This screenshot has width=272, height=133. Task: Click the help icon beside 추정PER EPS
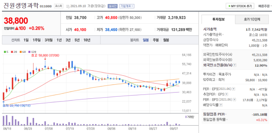pyautogui.click(x=227, y=94)
